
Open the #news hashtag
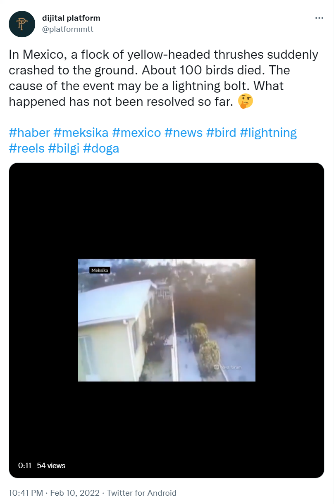pyautogui.click(x=184, y=133)
